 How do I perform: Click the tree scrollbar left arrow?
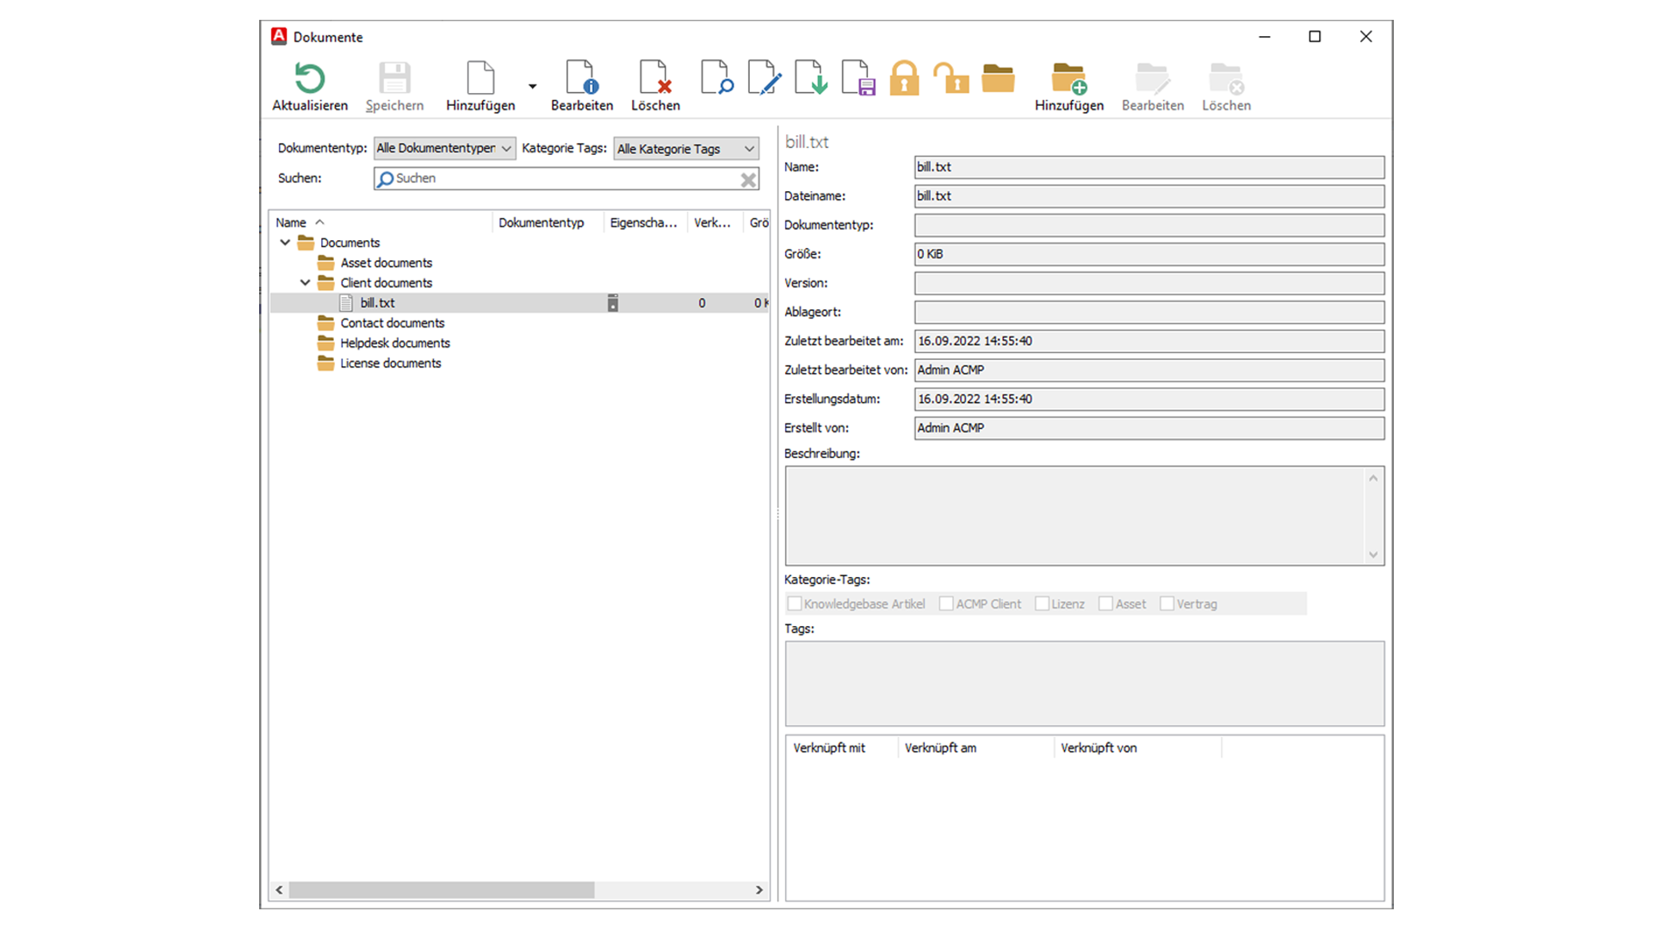pos(279,890)
